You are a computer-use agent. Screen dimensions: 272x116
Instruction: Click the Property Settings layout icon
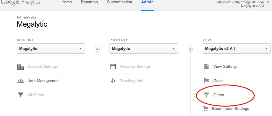pyautogui.click(x=113, y=67)
